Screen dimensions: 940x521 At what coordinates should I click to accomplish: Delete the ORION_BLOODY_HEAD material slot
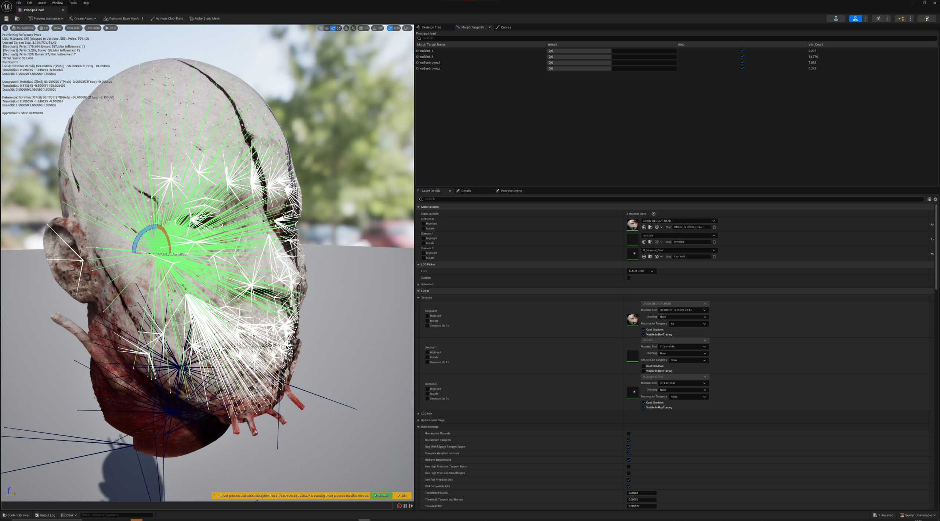pos(714,227)
